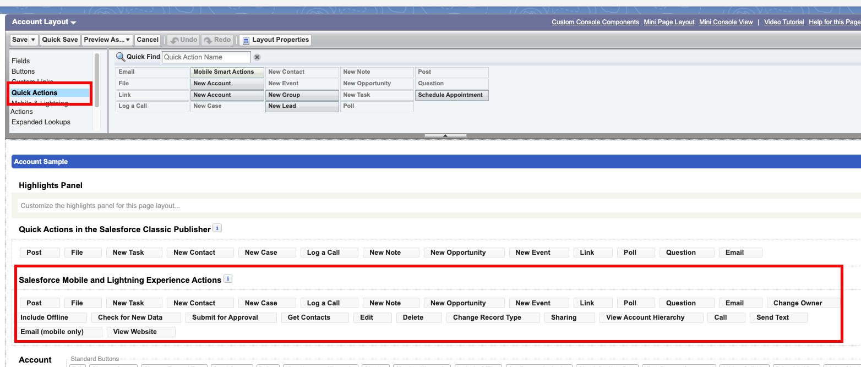
Task: Open the Mini Console View link
Action: [726, 22]
